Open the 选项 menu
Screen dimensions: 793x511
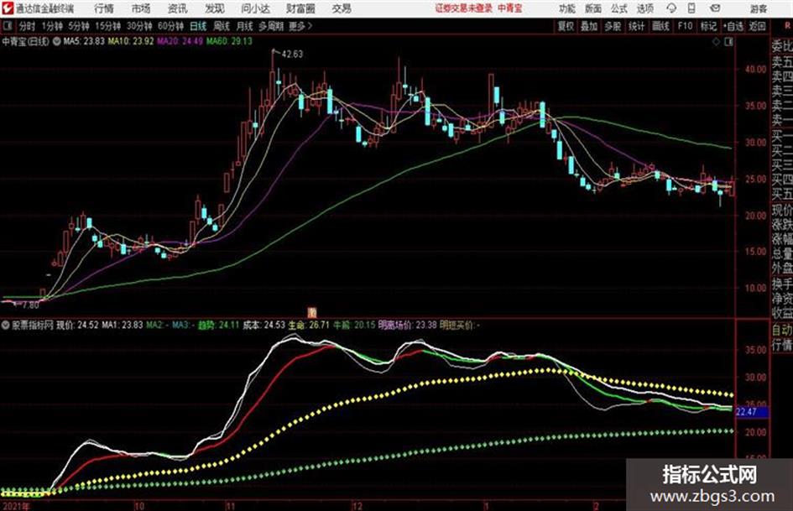645,8
